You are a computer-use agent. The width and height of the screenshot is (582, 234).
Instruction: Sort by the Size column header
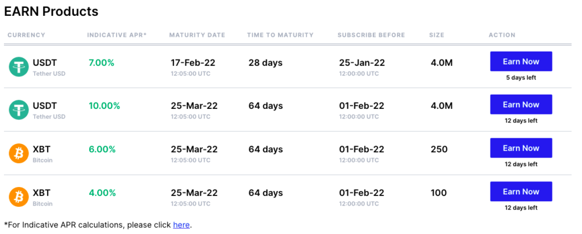click(x=436, y=35)
